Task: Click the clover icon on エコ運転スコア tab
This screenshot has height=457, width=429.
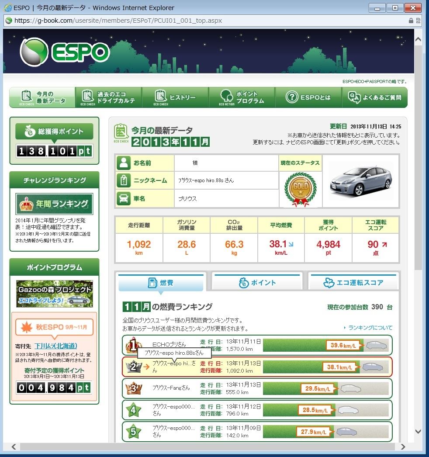Action: [329, 283]
